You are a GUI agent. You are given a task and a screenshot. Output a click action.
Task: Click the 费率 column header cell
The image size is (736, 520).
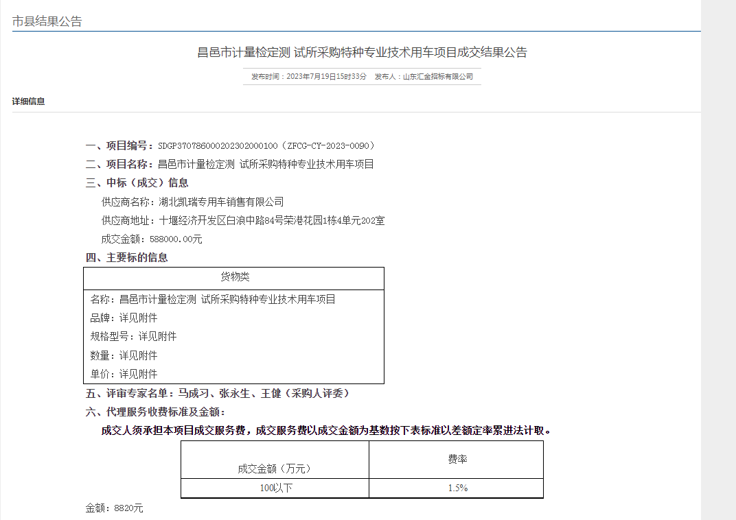456,459
